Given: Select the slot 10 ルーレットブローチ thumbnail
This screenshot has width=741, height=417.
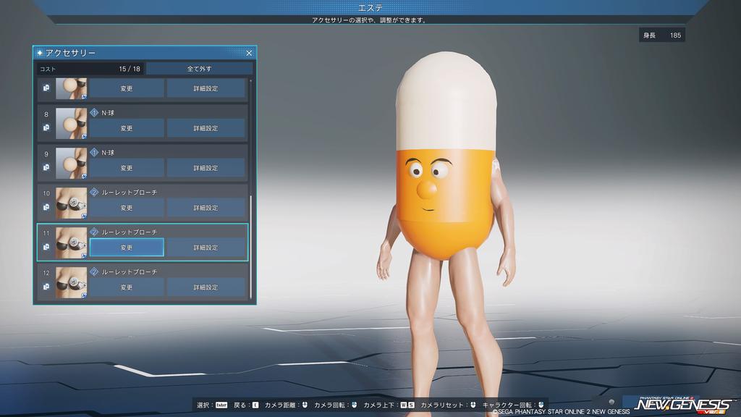Looking at the screenshot, I should pos(72,203).
